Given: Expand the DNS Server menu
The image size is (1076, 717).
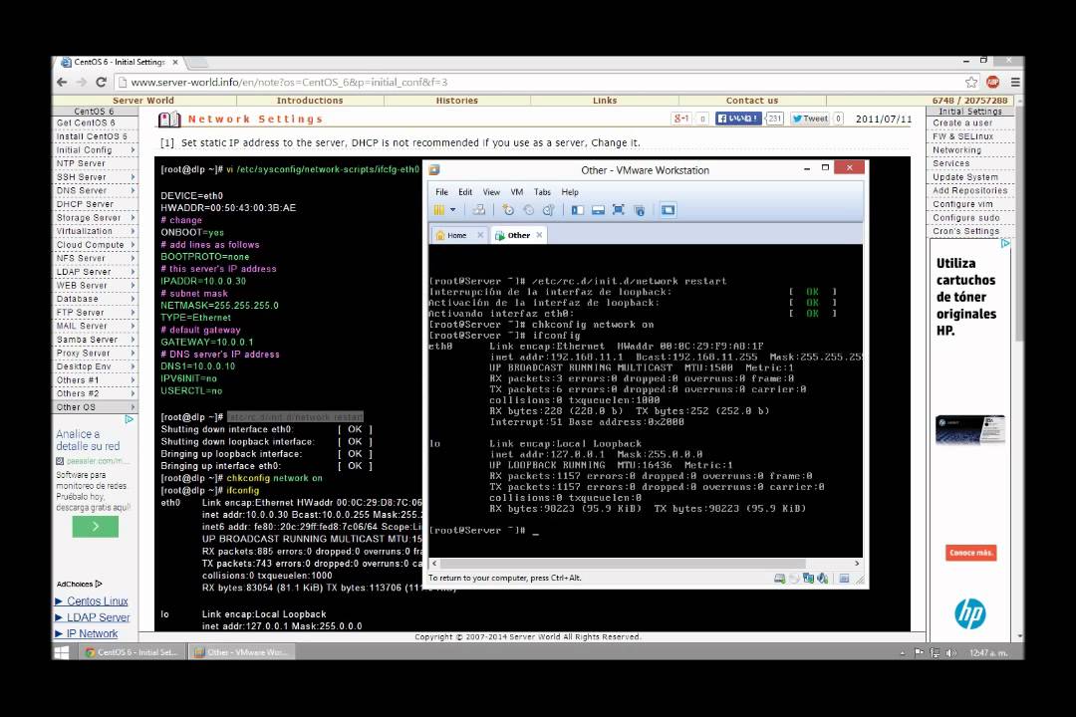Looking at the screenshot, I should point(96,191).
